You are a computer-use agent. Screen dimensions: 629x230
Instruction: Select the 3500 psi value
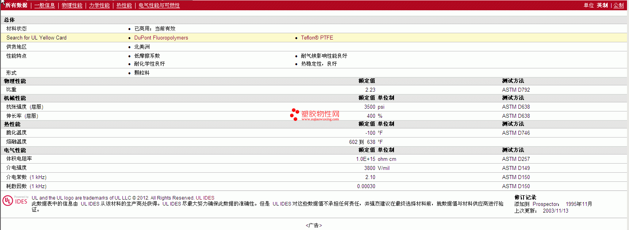(x=374, y=107)
